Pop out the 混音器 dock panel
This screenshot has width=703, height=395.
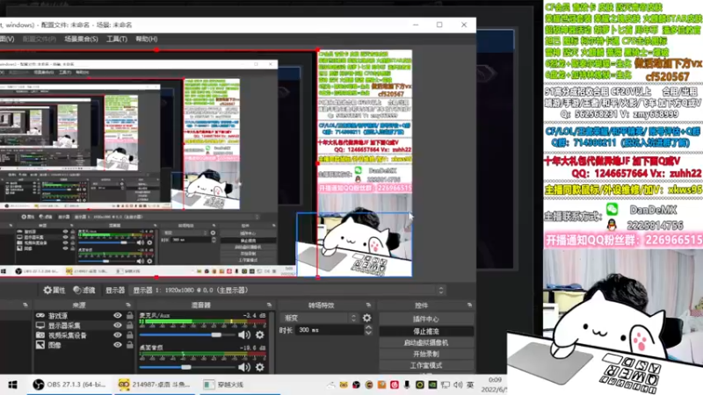(x=269, y=305)
